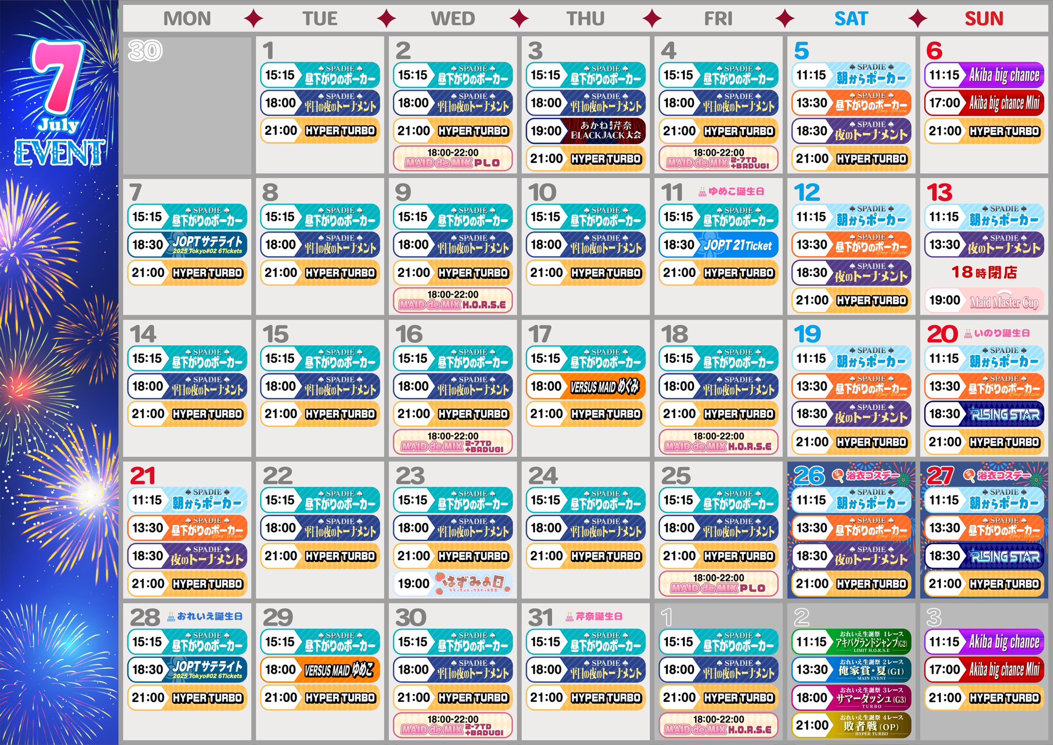The width and height of the screenshot is (1053, 745).
Task: Click the cake icon beside ゆめこ誕生日
Action: point(702,192)
